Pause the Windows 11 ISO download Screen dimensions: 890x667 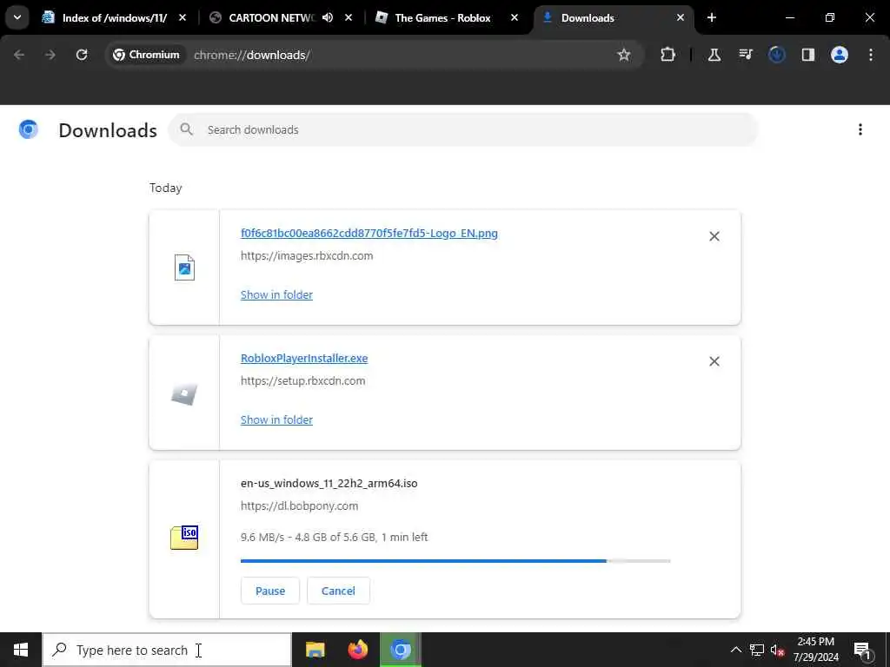pyautogui.click(x=270, y=591)
